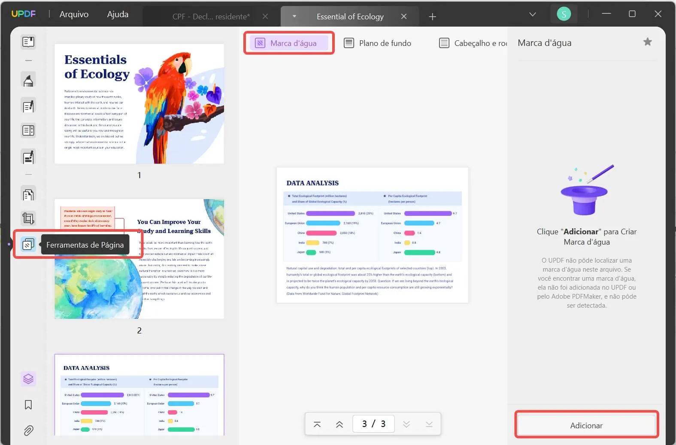The width and height of the screenshot is (676, 445).
Task: Click page label '2' under second thumbnail
Action: [139, 330]
